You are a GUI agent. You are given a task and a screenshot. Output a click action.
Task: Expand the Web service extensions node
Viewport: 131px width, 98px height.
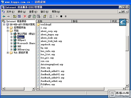[x=8, y=53]
